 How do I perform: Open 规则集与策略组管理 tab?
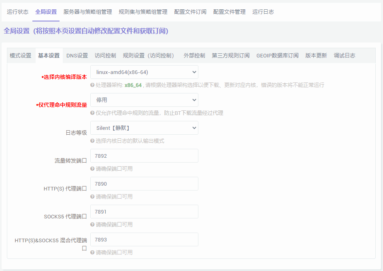[143, 12]
